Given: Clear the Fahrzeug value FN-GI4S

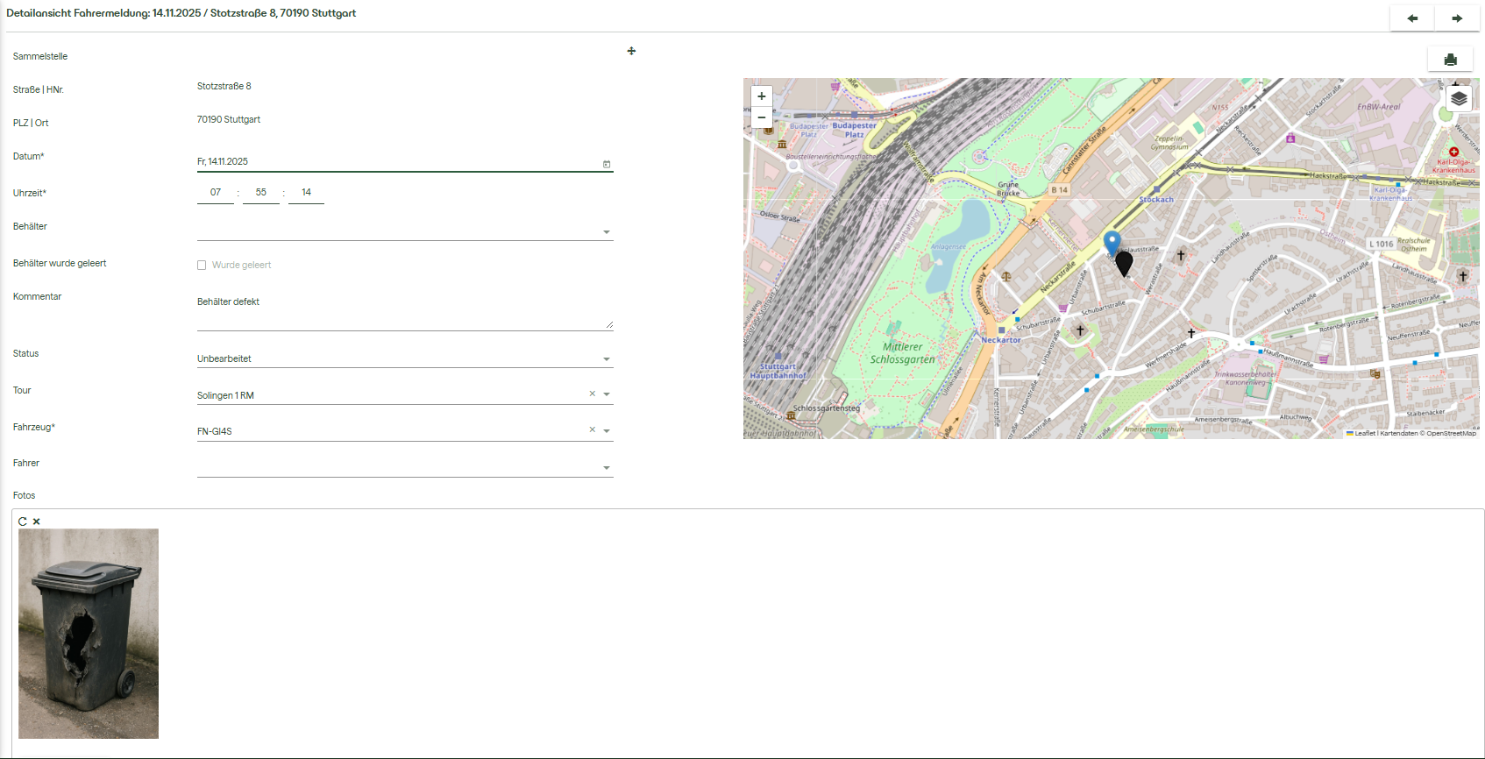Looking at the screenshot, I should click(592, 430).
